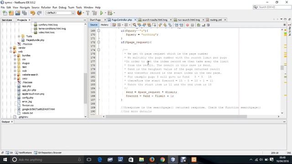Click config.php in project tree
Screen dimensions: 292x164
(27, 97)
